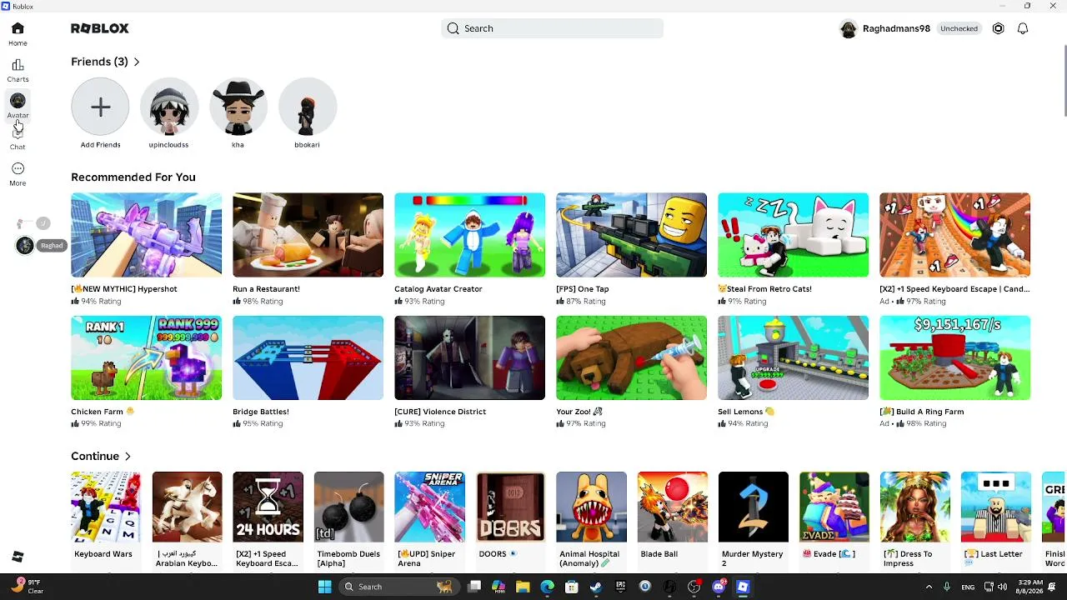
Task: Open the Robux balance icon
Action: pos(998,28)
